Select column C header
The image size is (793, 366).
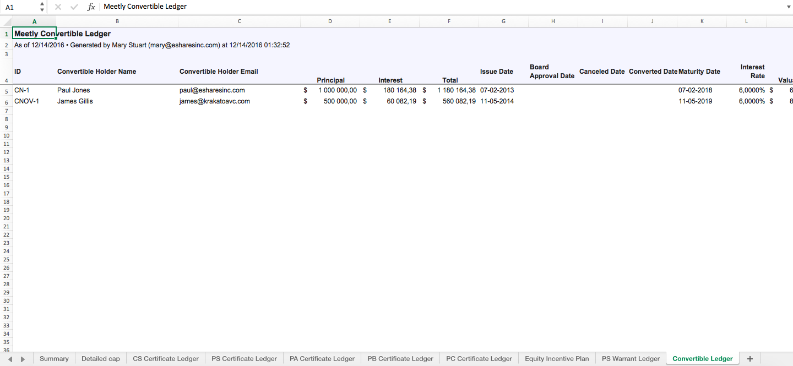coord(239,21)
